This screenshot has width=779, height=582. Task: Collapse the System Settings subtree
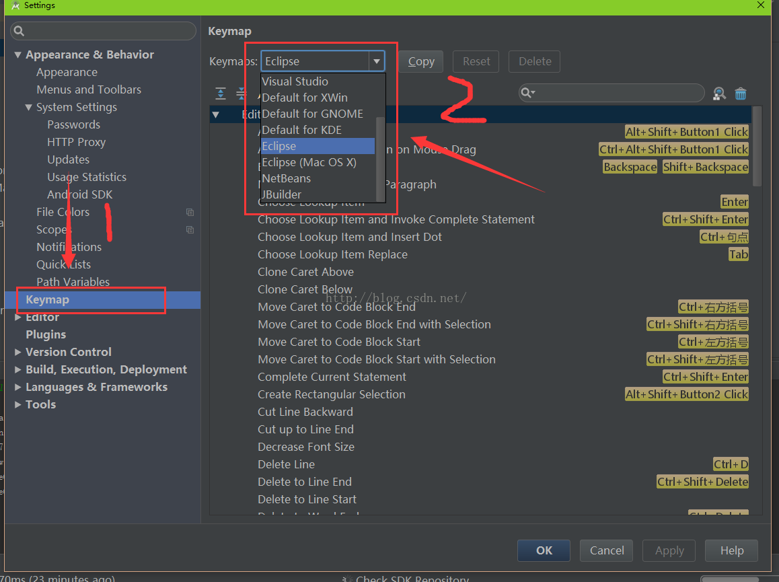coord(29,108)
